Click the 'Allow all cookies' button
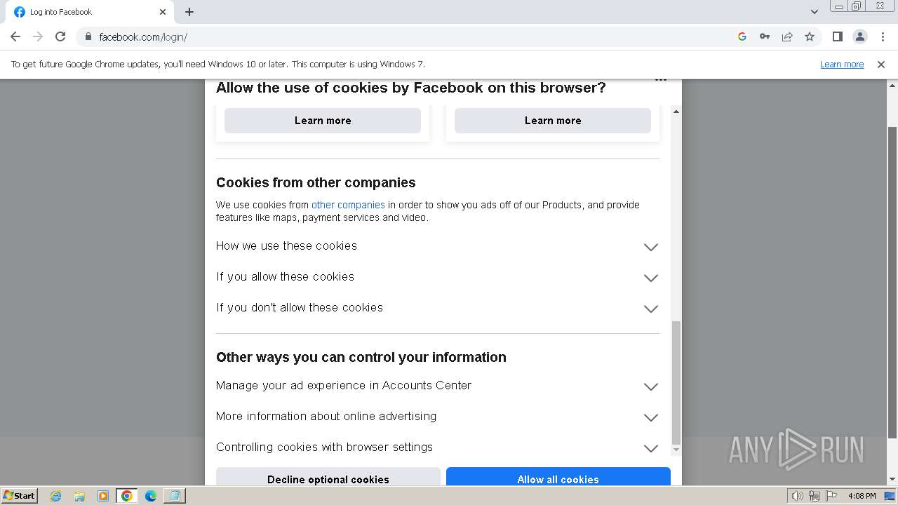The height and width of the screenshot is (505, 898). click(x=558, y=478)
